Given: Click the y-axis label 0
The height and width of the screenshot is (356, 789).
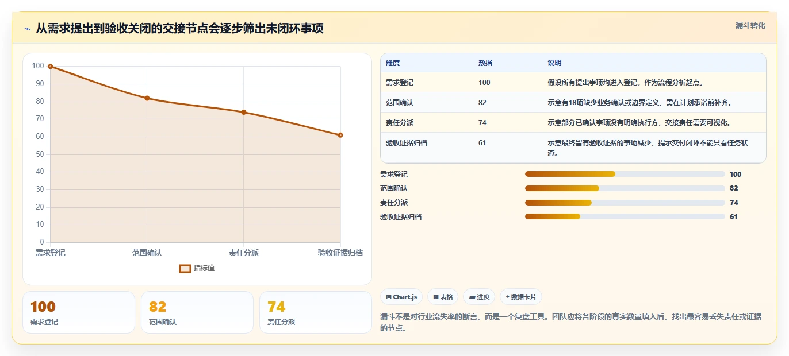Looking at the screenshot, I should pos(42,242).
